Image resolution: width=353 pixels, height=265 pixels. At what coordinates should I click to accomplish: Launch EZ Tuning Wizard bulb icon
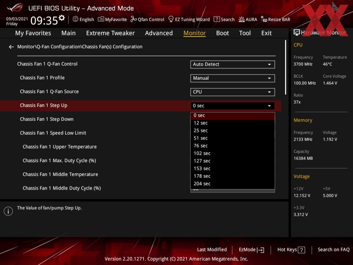click(171, 19)
